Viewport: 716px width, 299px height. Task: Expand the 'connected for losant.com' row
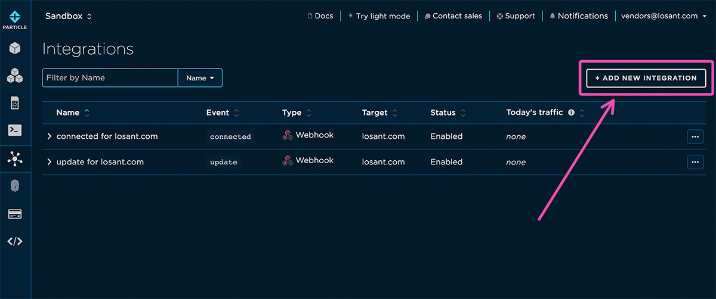49,136
